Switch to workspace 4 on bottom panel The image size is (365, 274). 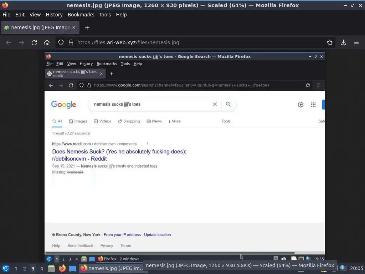41,269
